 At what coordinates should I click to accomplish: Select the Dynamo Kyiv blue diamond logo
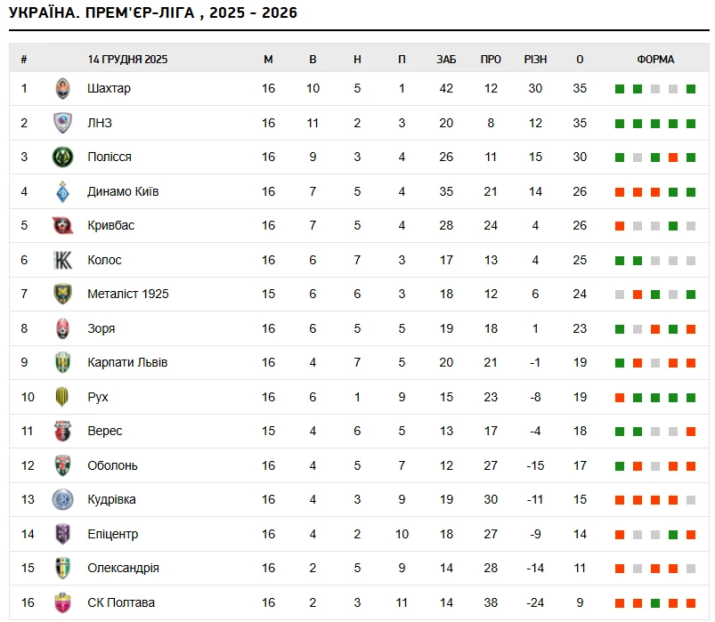click(62, 191)
